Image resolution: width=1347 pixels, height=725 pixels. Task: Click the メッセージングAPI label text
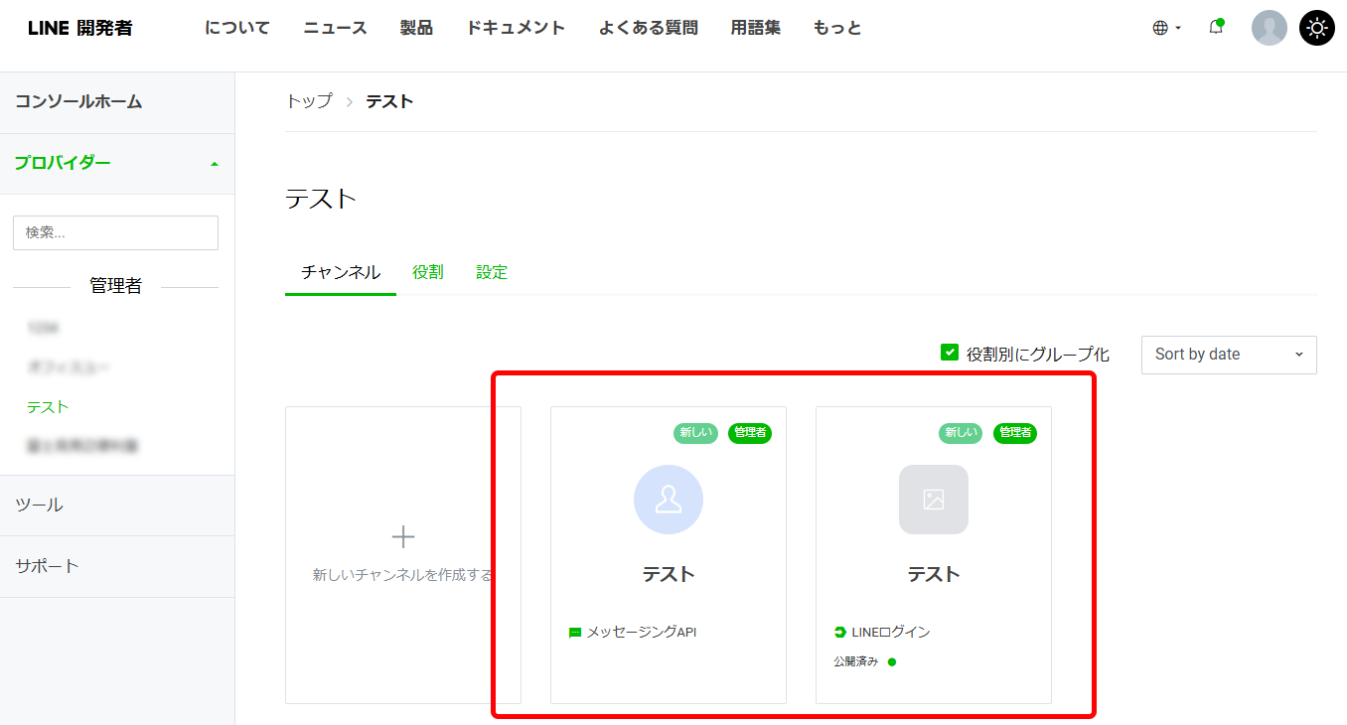click(x=642, y=633)
